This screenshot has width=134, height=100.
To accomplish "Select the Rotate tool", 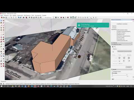I will (x=1, y=39).
